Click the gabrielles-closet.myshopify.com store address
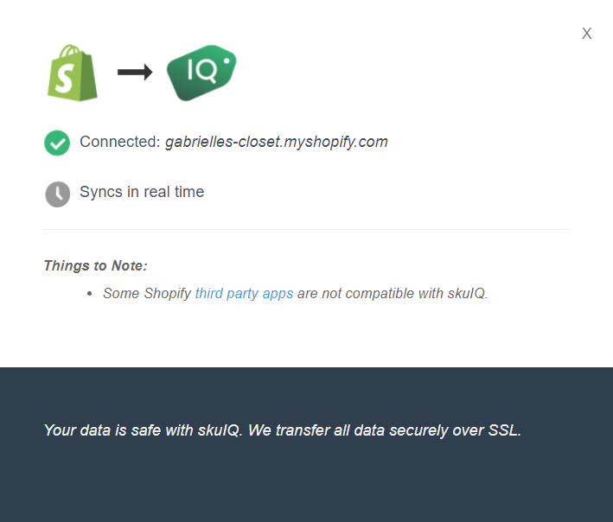The image size is (613, 522). point(277,142)
